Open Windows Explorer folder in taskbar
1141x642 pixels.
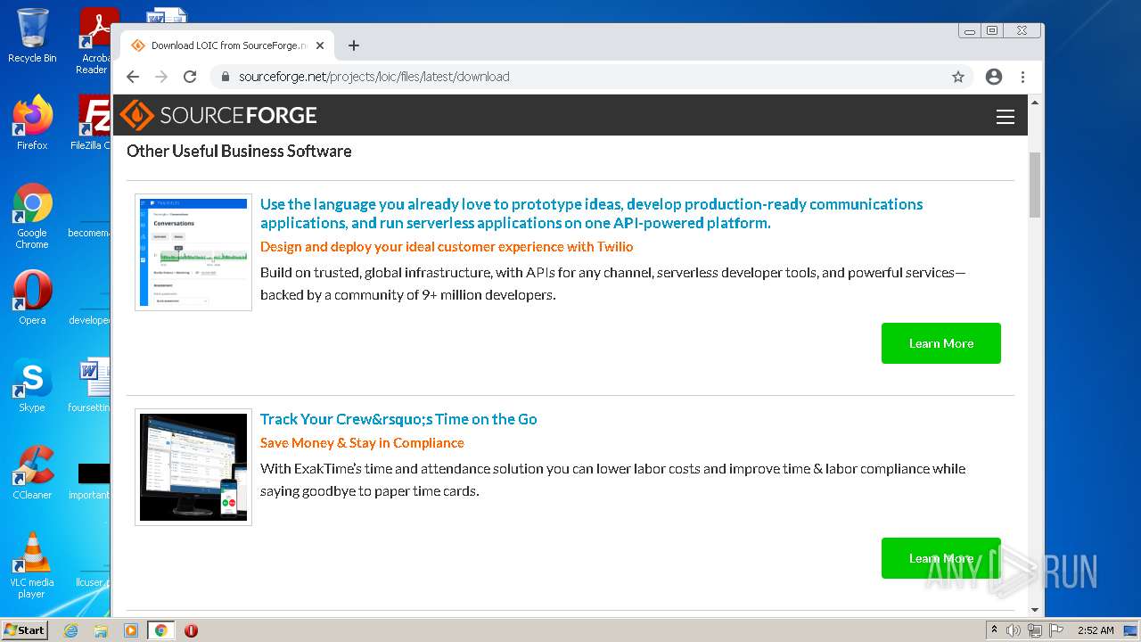[x=101, y=630]
